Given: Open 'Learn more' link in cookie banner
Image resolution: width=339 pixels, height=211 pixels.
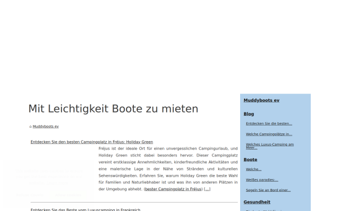Looking at the screenshot, I should click(x=57, y=183).
